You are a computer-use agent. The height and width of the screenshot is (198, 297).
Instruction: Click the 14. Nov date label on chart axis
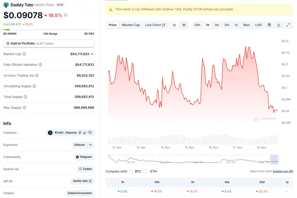point(165,147)
